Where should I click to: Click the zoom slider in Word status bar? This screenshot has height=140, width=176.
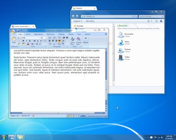(x=95, y=116)
